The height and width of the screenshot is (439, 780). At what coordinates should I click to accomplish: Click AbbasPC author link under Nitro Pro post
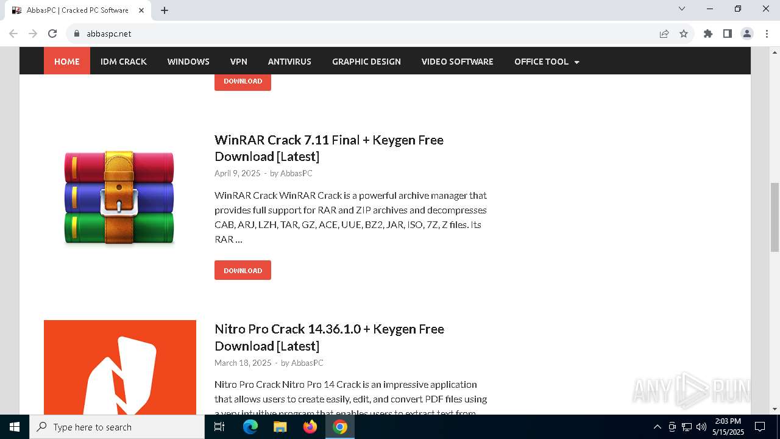coord(307,363)
